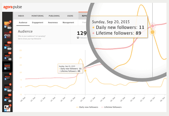The height and width of the screenshot is (116, 169).
Task: Click the 'Who is your audience?' description text
Action: (32, 36)
